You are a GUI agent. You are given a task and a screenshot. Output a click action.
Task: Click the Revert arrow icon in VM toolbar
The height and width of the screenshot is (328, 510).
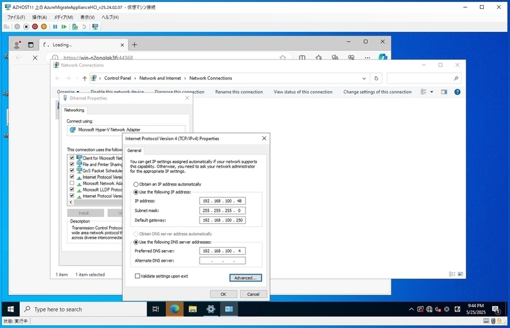click(84, 27)
